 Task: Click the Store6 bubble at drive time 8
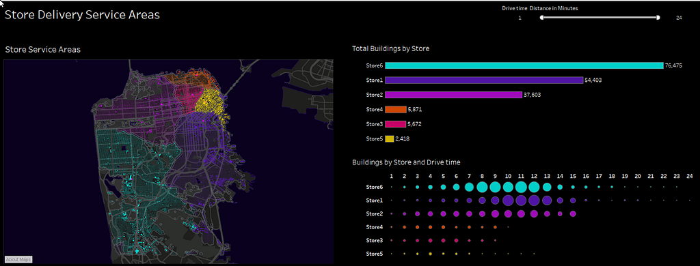pyautogui.click(x=482, y=187)
